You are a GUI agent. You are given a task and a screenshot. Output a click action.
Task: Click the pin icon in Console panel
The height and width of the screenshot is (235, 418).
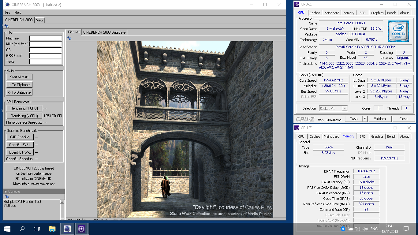tap(6, 196)
